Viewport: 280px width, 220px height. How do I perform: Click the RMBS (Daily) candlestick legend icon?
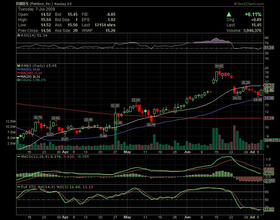pyautogui.click(x=18, y=66)
